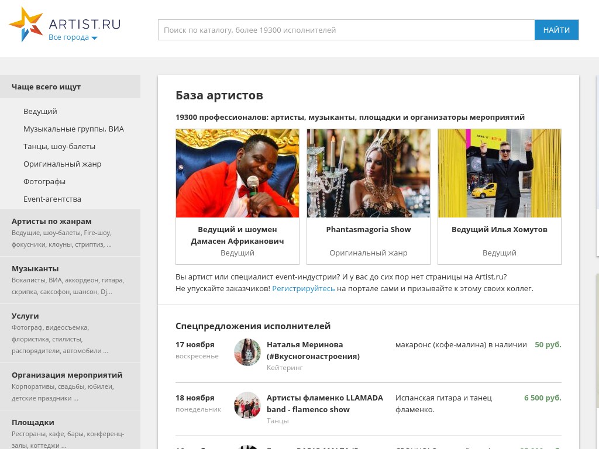The image size is (599, 449).
Task: Select Event-агентства in sidebar
Action: click(x=52, y=199)
